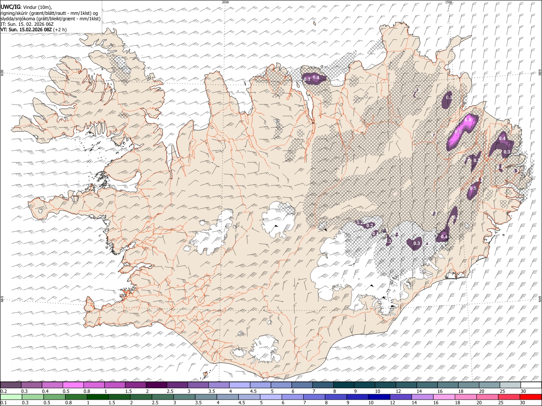Click the 0.4 label in north coast purple area
Image resolution: width=542 pixels, height=406 pixels.
(x=316, y=77)
